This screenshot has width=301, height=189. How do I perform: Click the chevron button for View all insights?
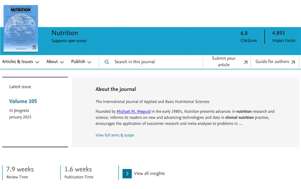point(127,173)
